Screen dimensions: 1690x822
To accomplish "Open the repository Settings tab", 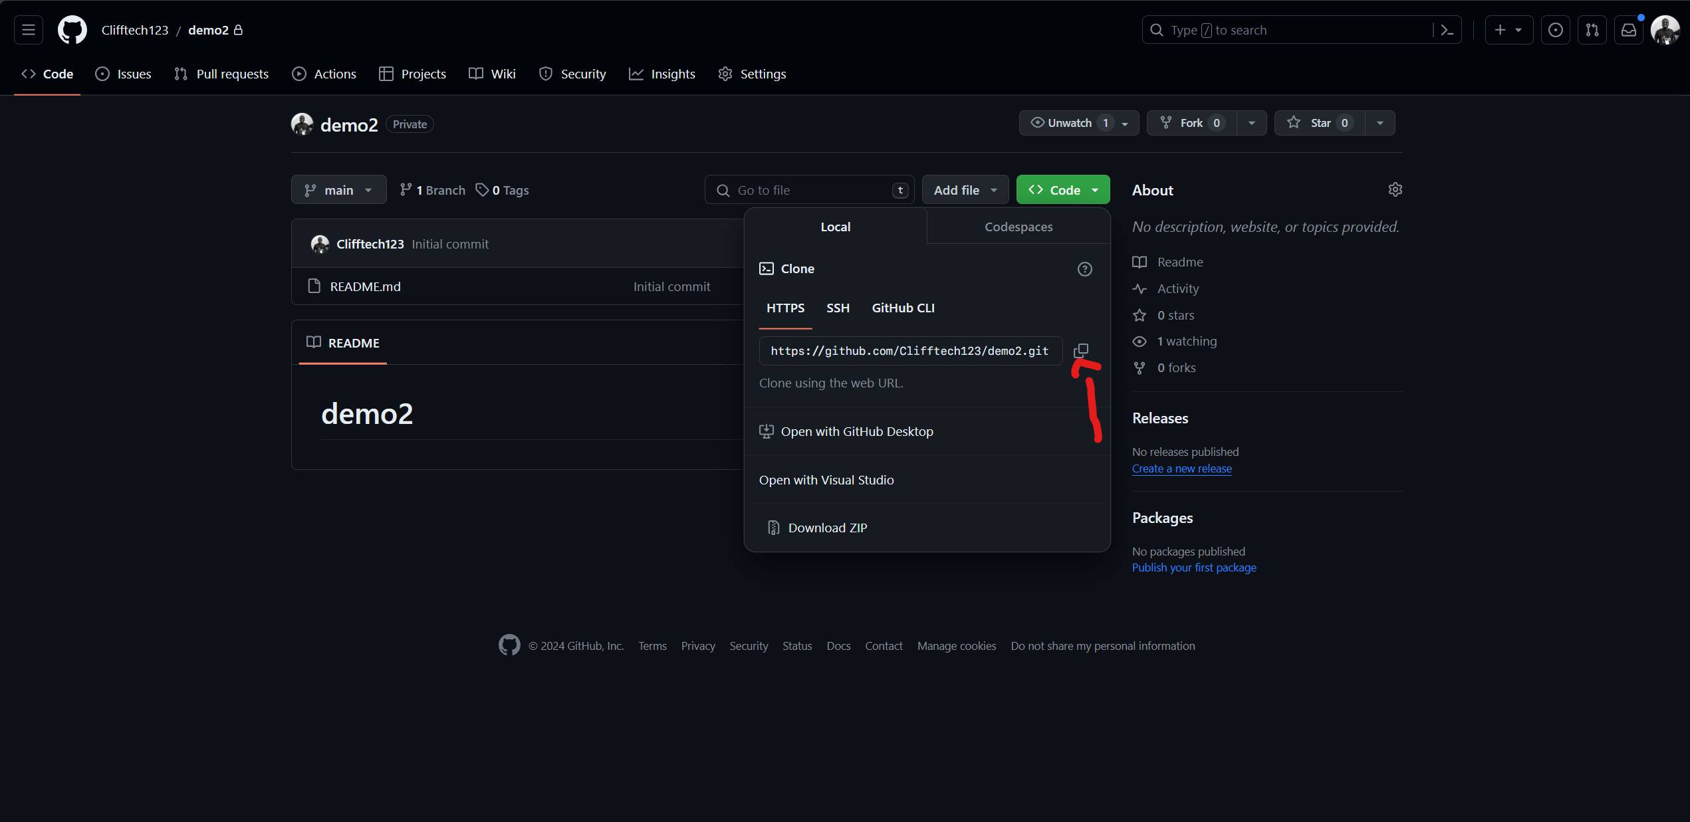I will point(752,74).
